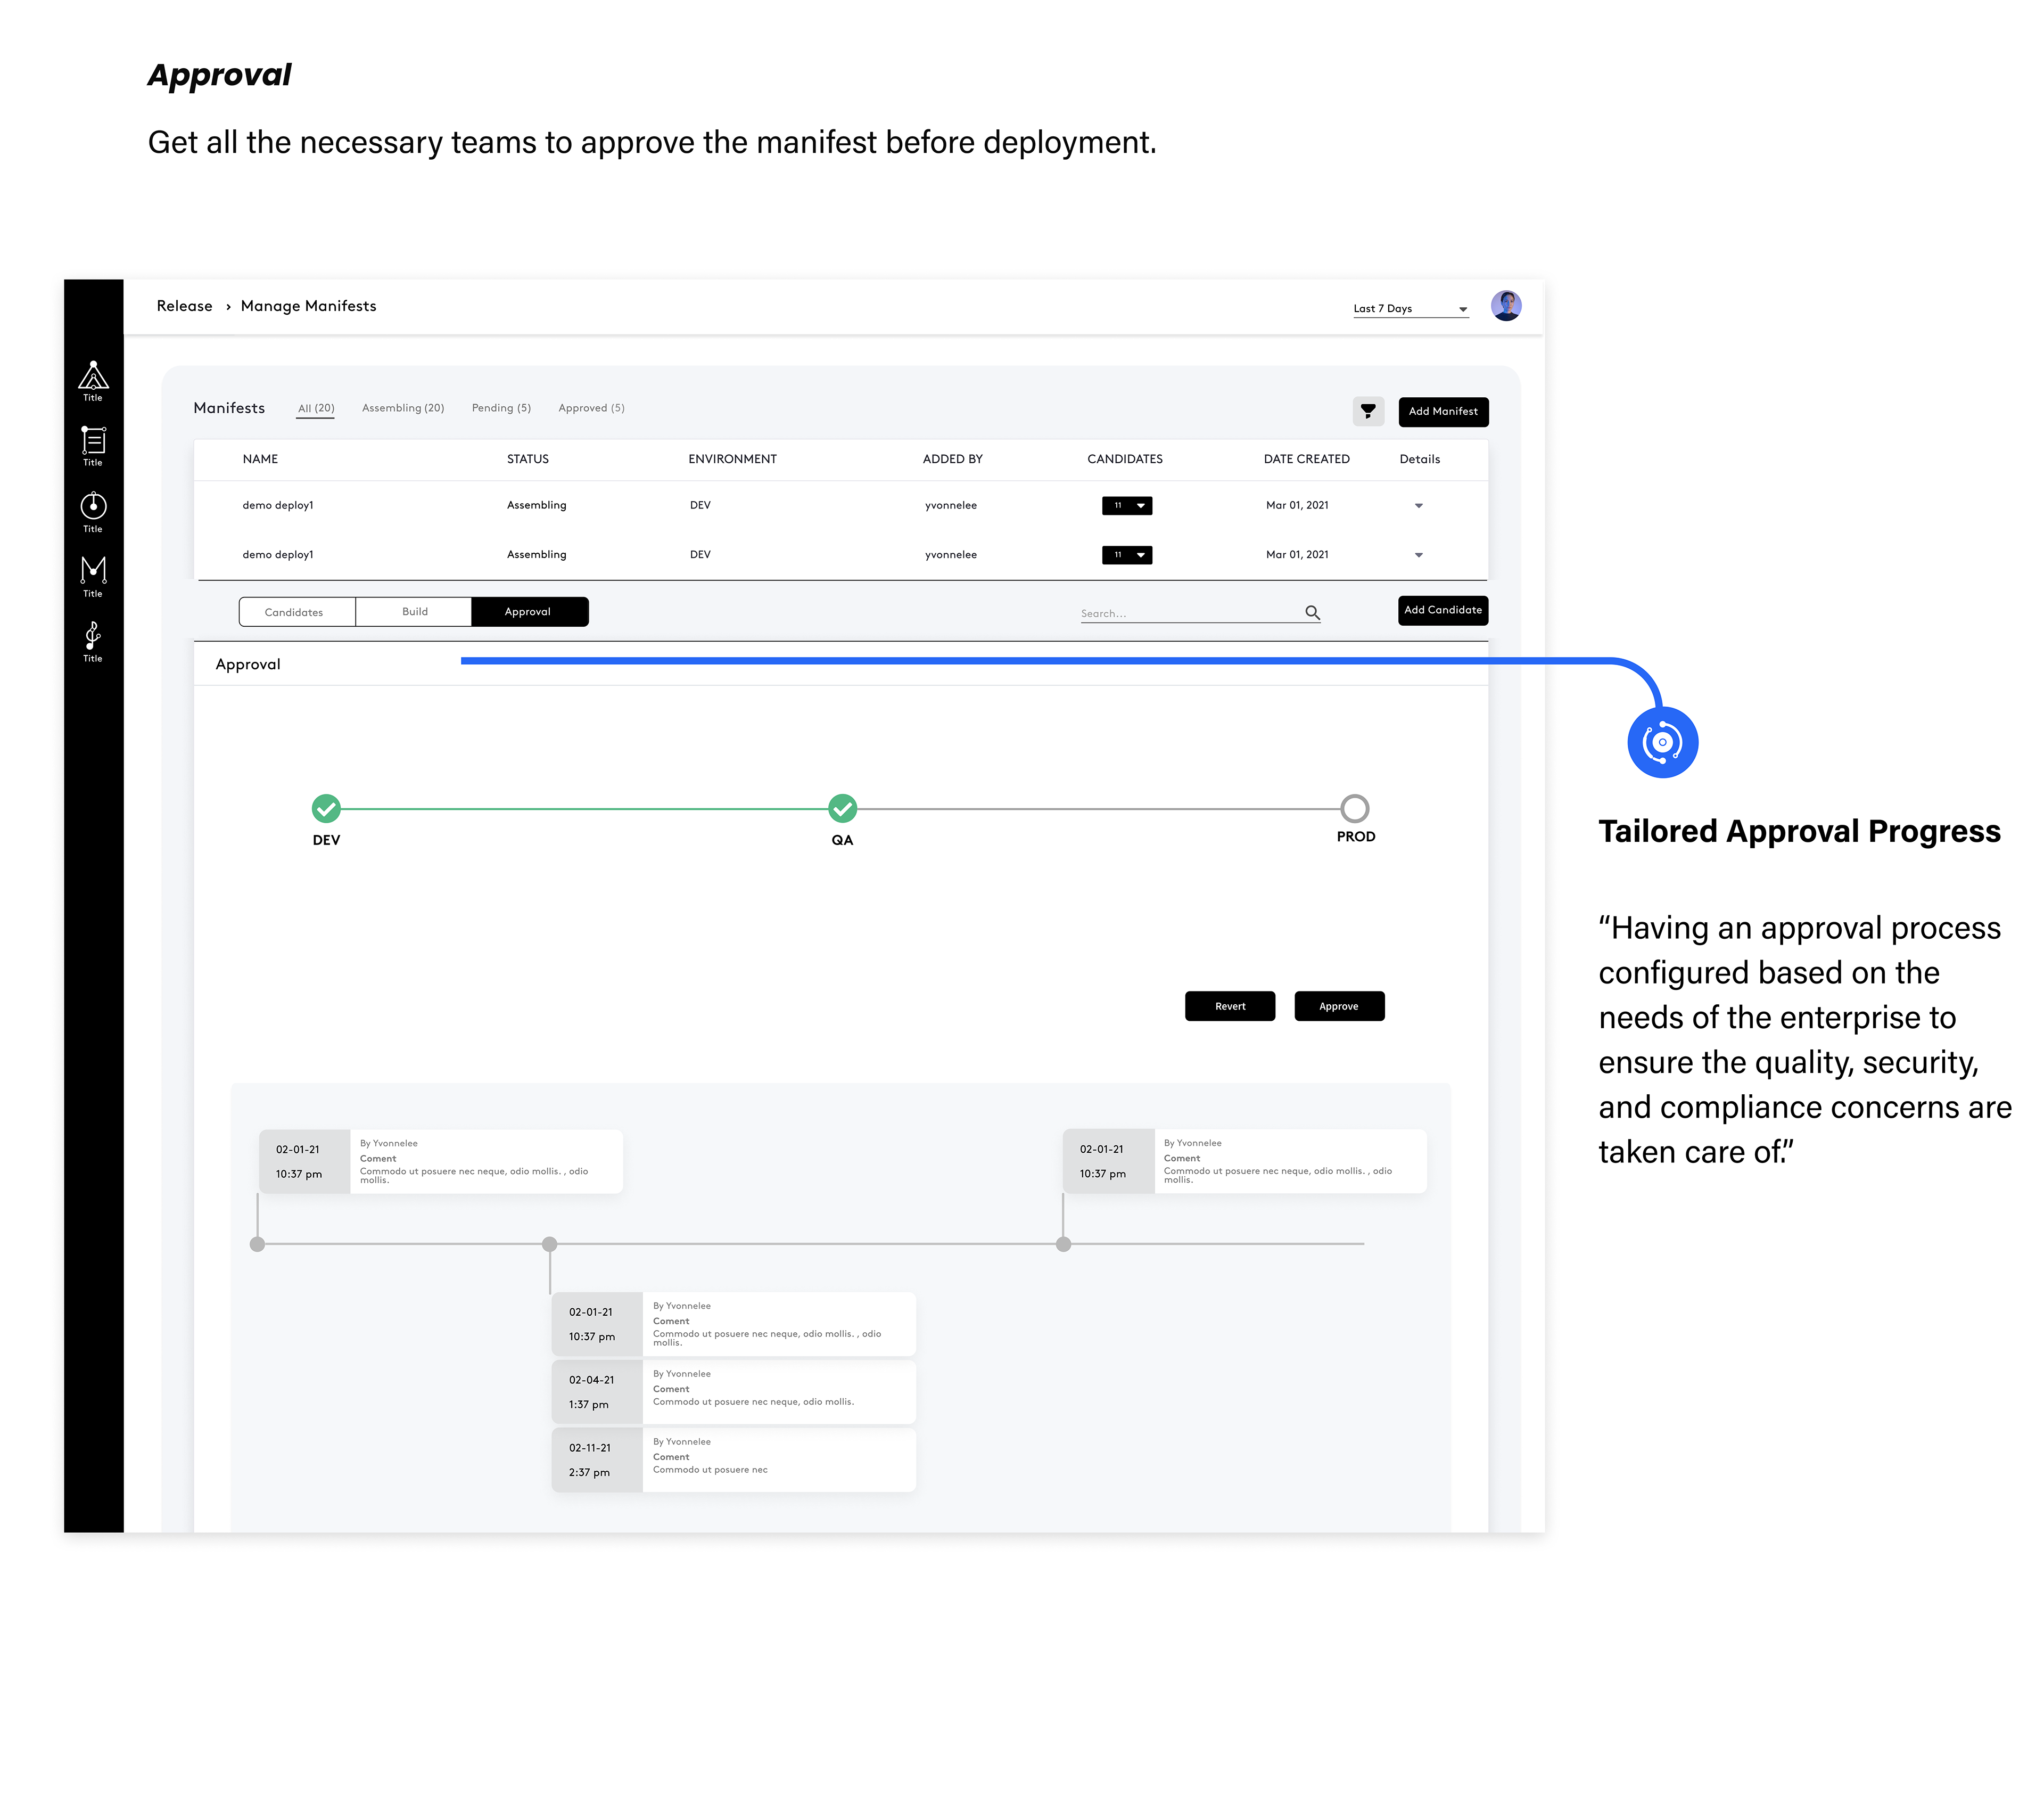The image size is (2044, 1812).
Task: Click the triangle logo sidebar icon
Action: 93,376
